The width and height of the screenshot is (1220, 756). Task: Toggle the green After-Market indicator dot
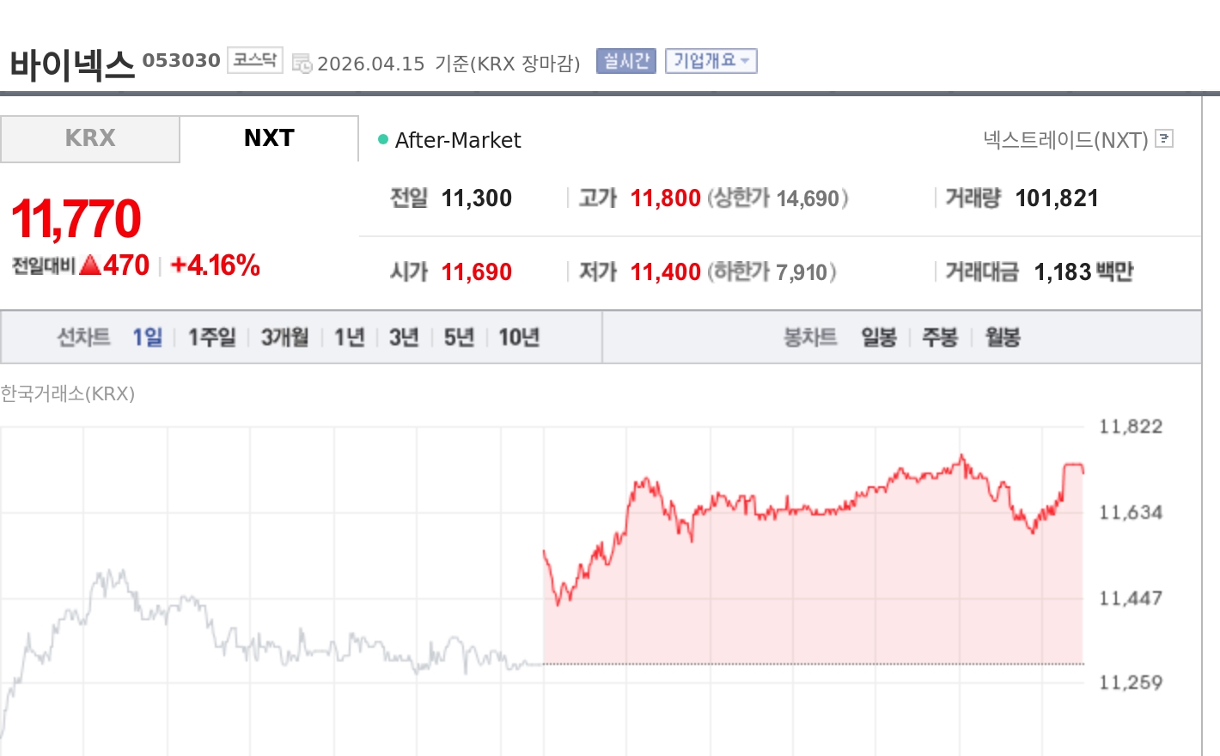[x=381, y=138]
